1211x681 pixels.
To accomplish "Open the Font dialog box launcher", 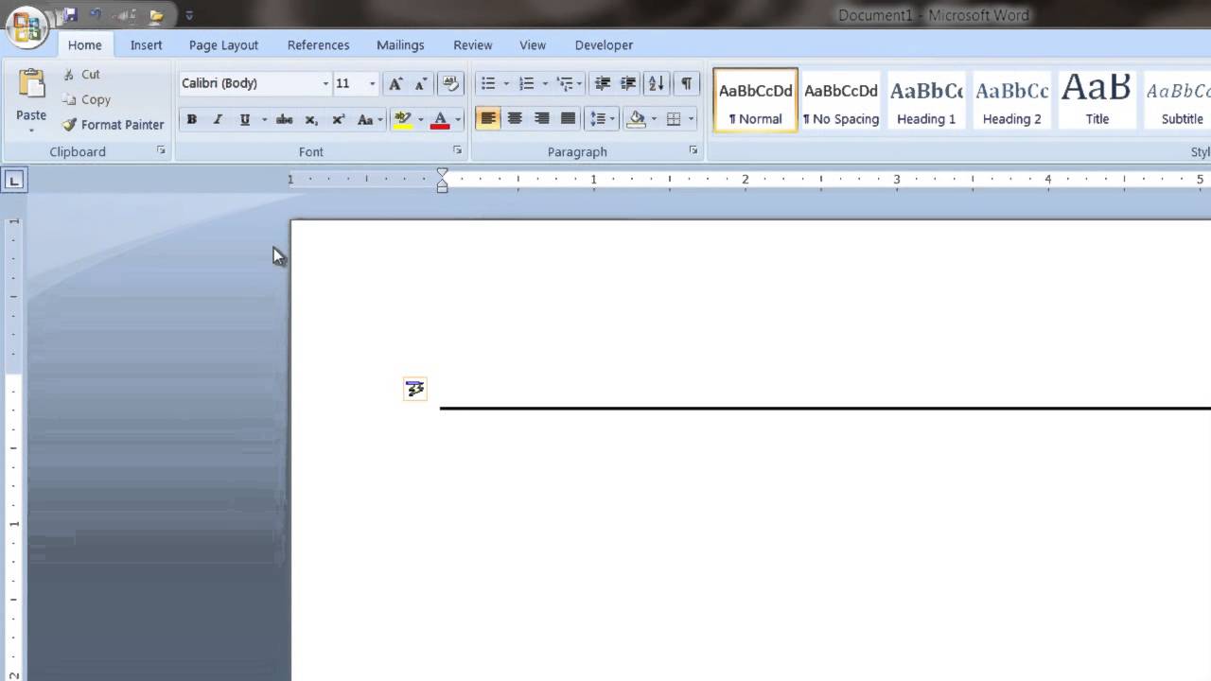I will pyautogui.click(x=457, y=150).
